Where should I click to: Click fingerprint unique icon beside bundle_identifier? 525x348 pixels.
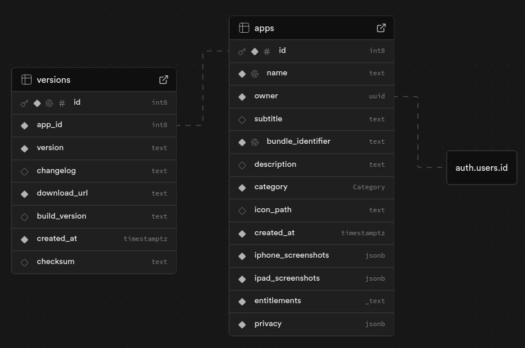tap(255, 142)
